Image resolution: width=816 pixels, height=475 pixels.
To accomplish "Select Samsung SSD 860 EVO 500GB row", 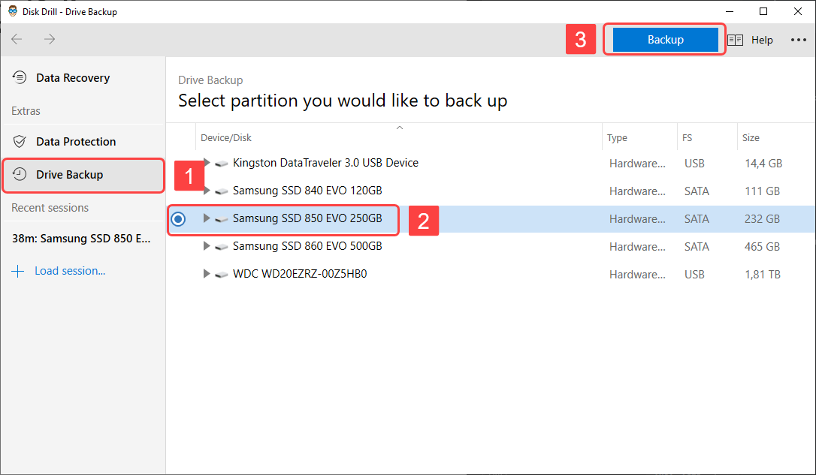I will [491, 246].
